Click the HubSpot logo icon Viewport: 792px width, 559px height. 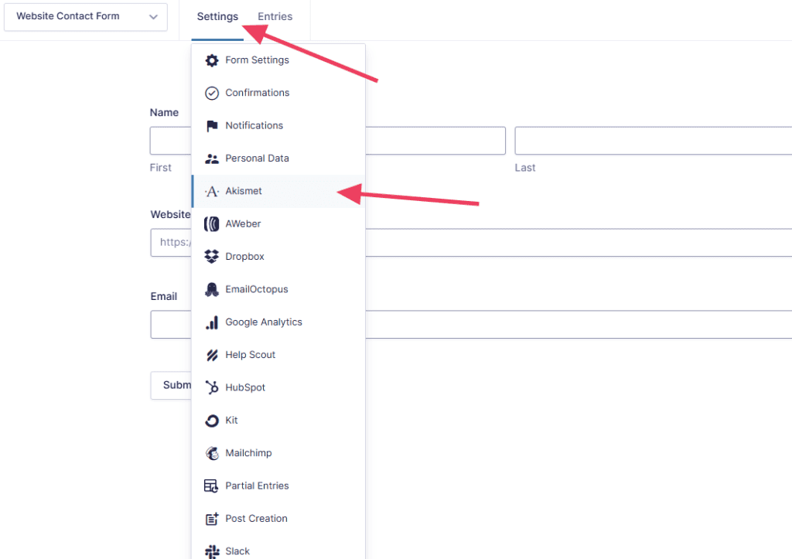pyautogui.click(x=212, y=387)
